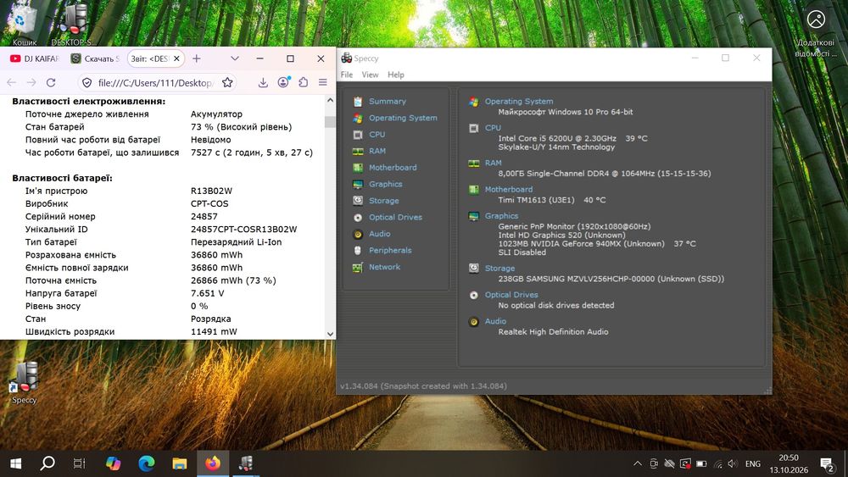
Task: Click Audio heading in summary panel
Action: tap(495, 321)
